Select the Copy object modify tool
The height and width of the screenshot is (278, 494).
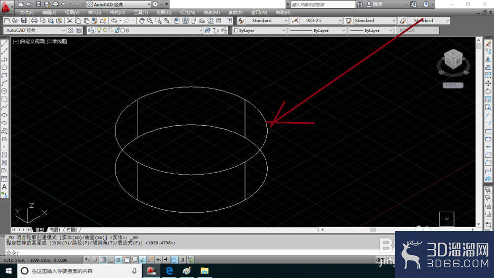488,51
